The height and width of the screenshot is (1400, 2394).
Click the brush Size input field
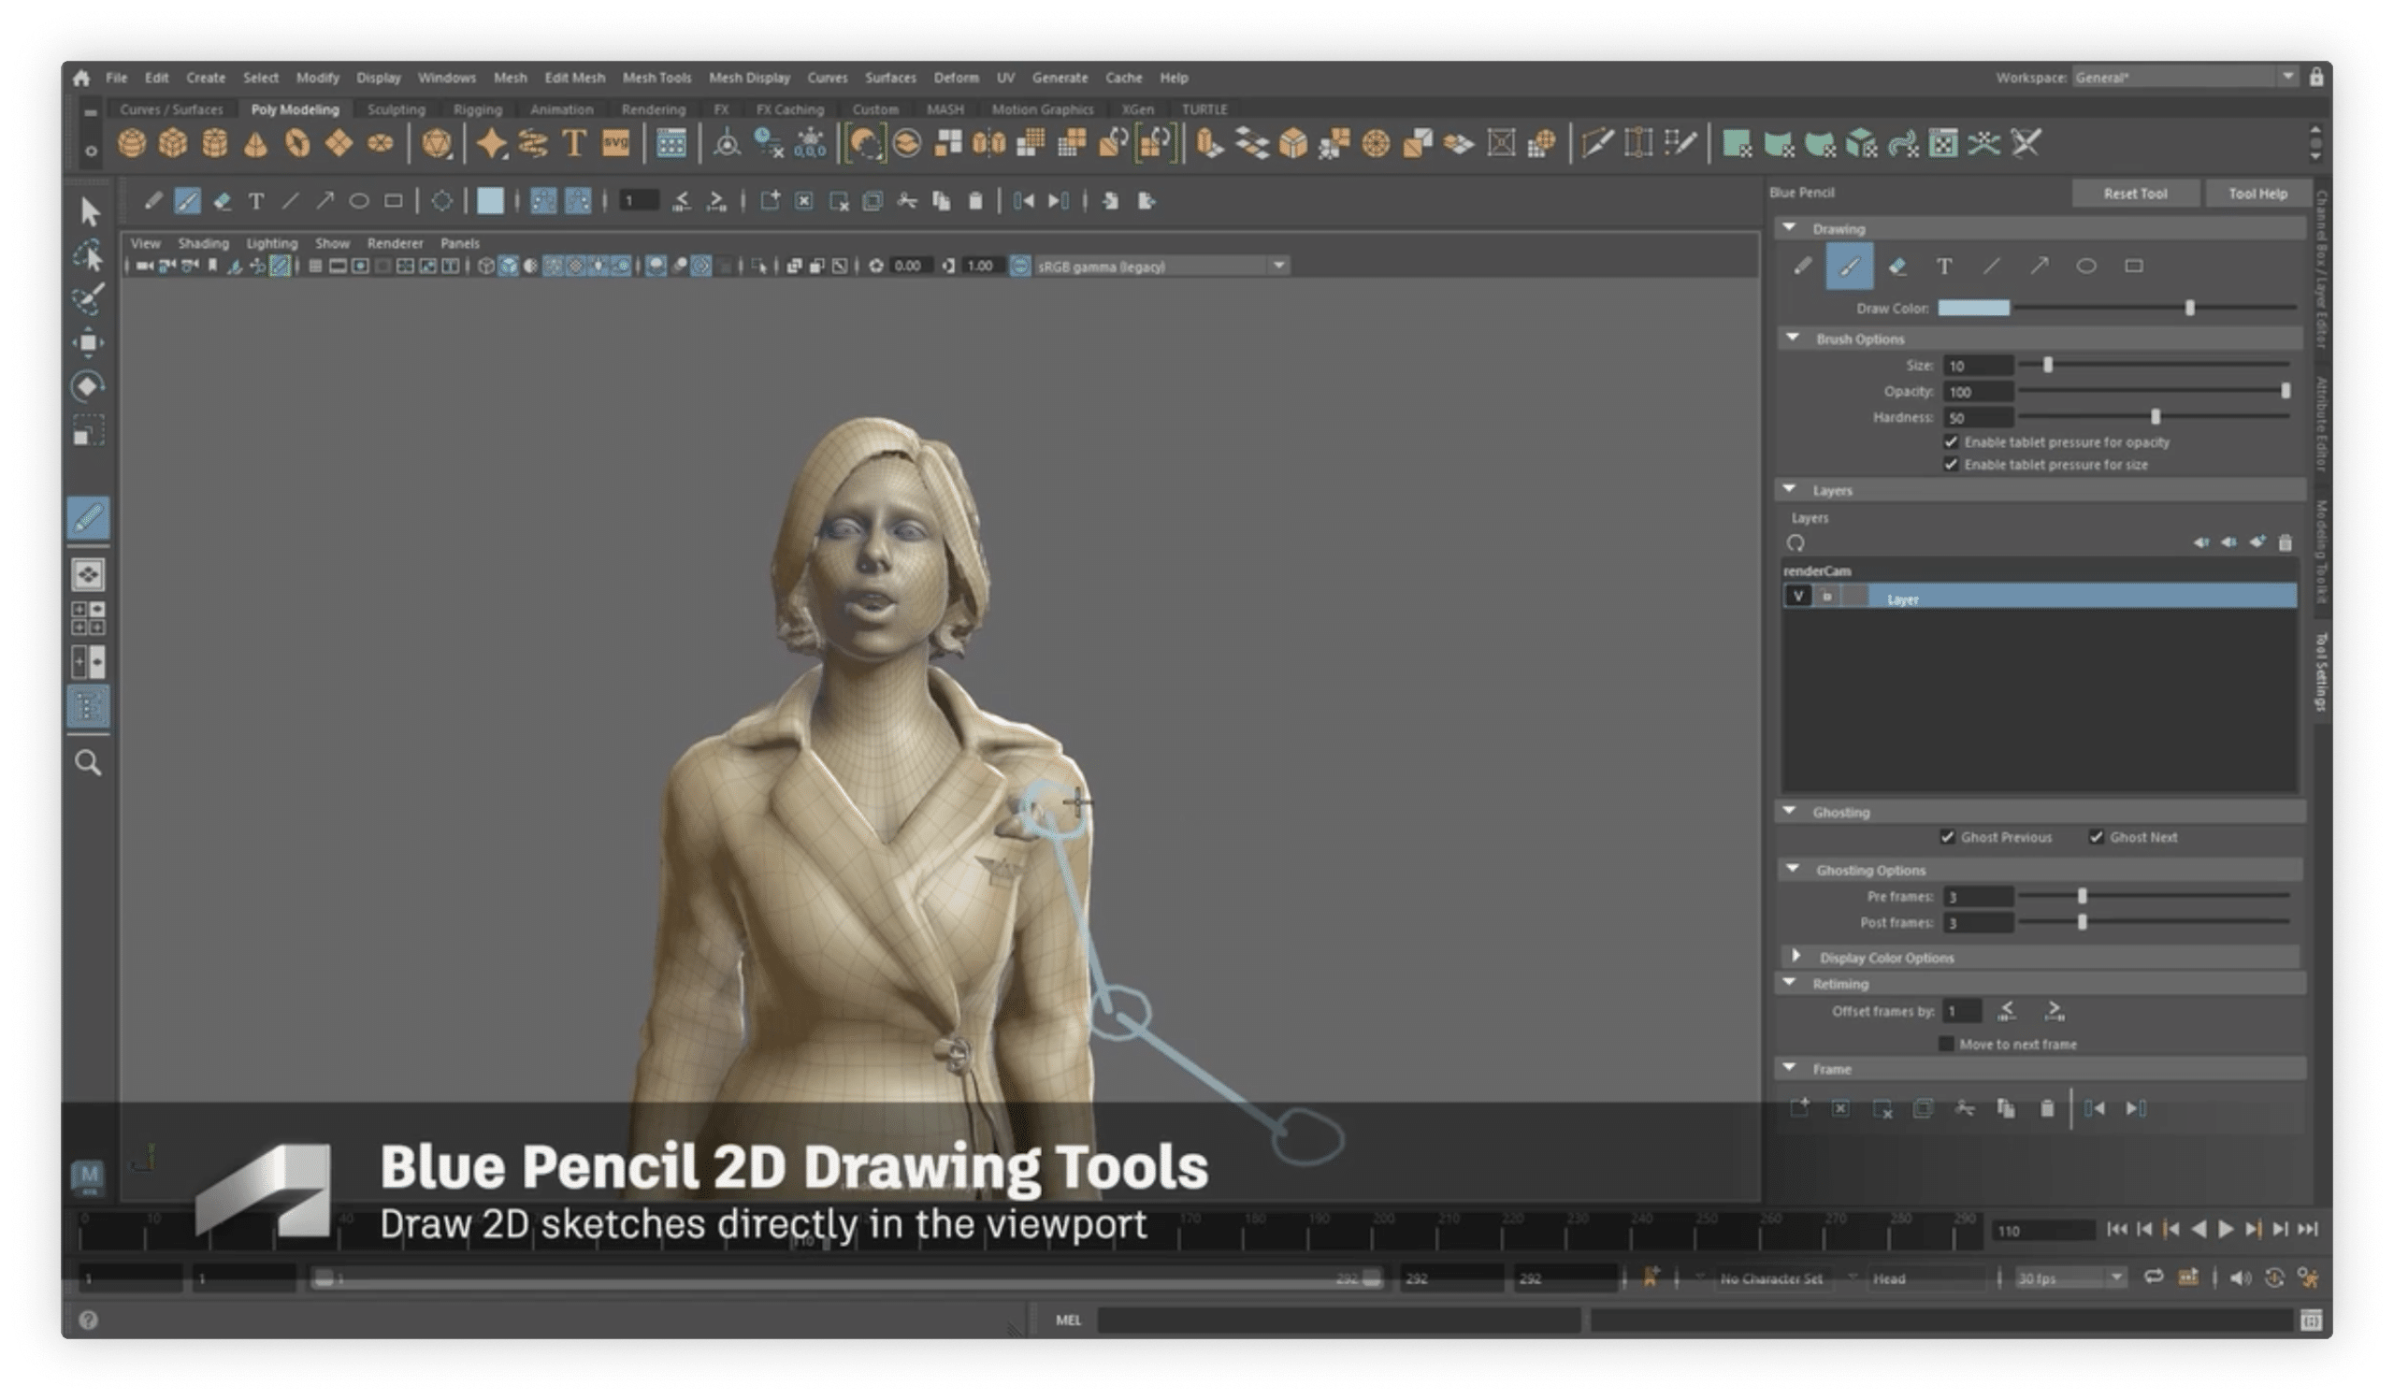point(1978,366)
